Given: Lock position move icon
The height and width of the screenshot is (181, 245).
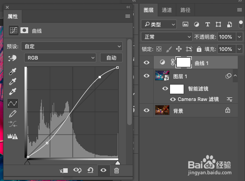Looking at the screenshot, I should [179, 49].
